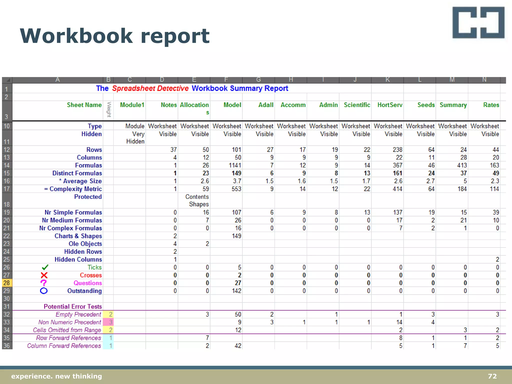Click the blue circle Outstanding icon
512x384 pixels.
[44, 291]
